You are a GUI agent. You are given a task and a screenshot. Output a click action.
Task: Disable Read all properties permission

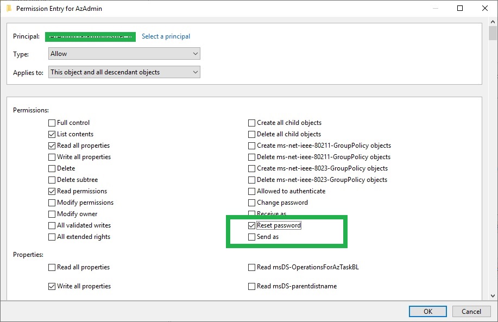coord(52,145)
